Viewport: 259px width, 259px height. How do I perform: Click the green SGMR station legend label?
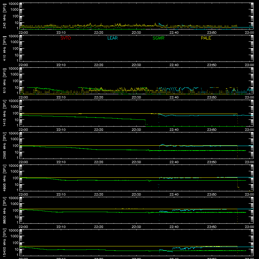158,38
